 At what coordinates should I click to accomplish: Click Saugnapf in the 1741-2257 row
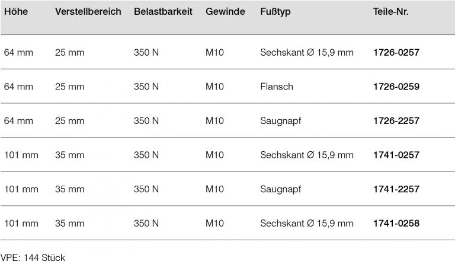280,189
